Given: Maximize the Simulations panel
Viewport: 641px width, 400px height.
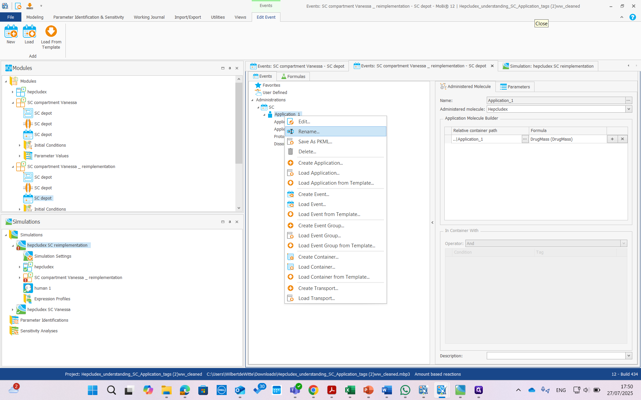Looking at the screenshot, I should pyautogui.click(x=223, y=222).
